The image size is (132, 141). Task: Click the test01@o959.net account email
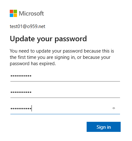coord(27,26)
